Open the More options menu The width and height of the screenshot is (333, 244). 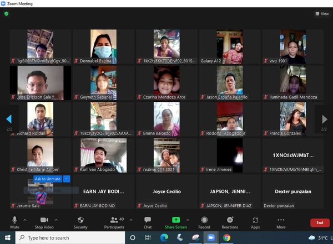click(281, 222)
